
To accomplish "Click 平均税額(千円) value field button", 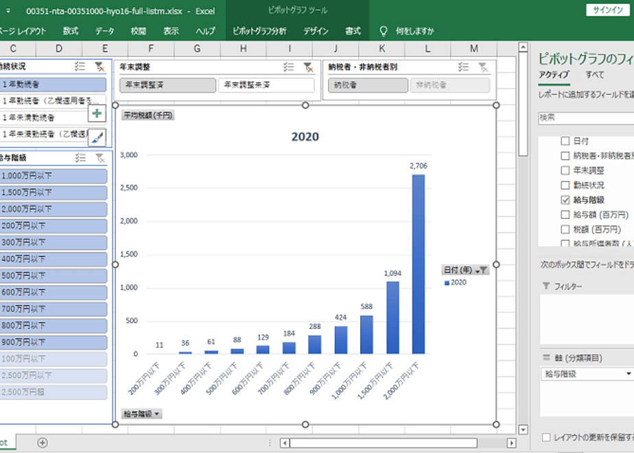I will (x=148, y=115).
